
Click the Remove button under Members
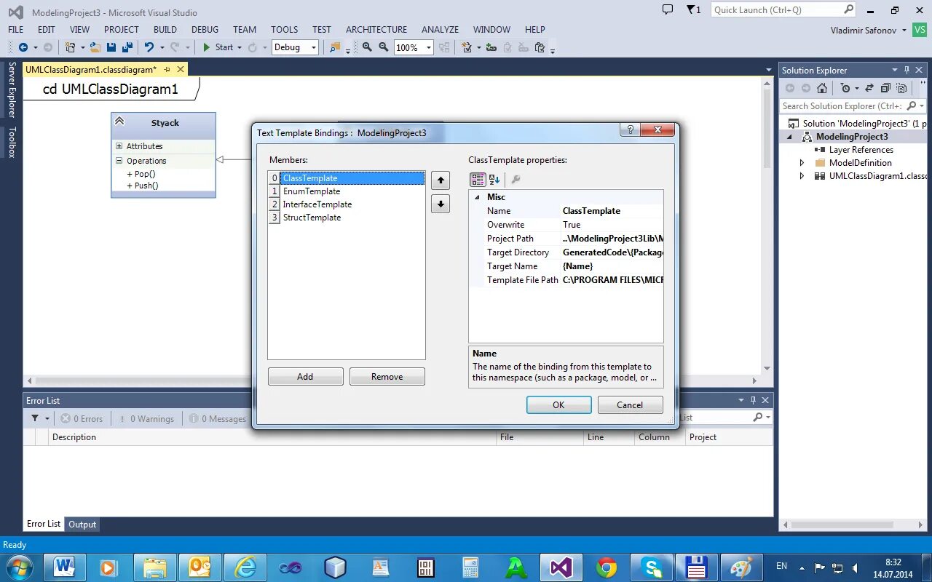387,376
